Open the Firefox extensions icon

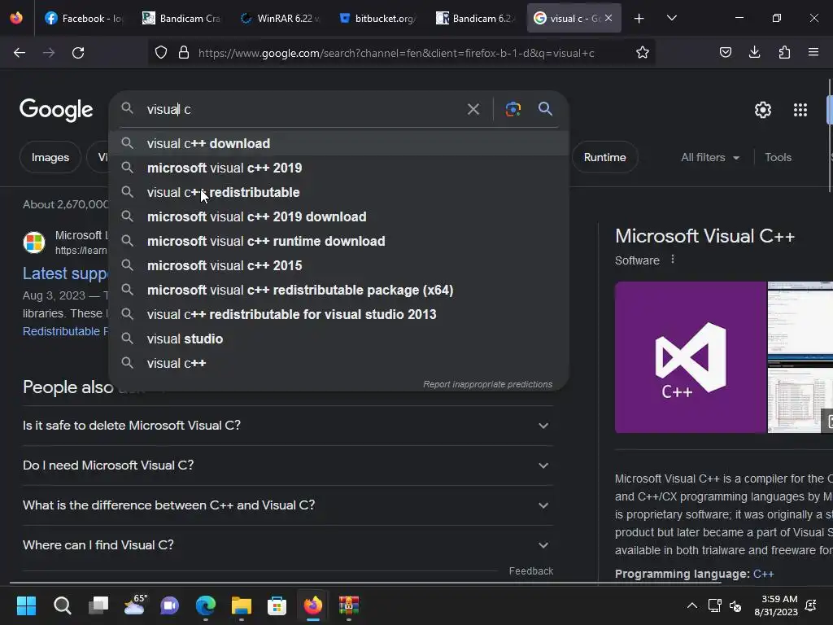[x=784, y=52]
